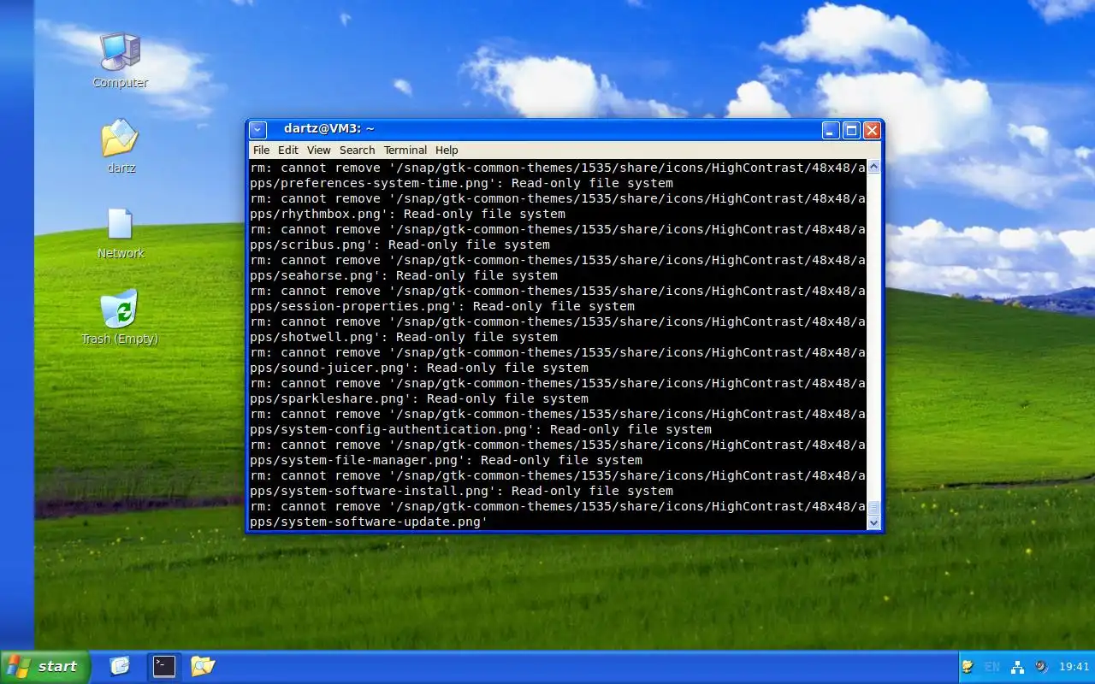Screen dimensions: 1095x684
Task: Click the 'pps/preferences-system-time.png' output line
Action: pos(462,183)
